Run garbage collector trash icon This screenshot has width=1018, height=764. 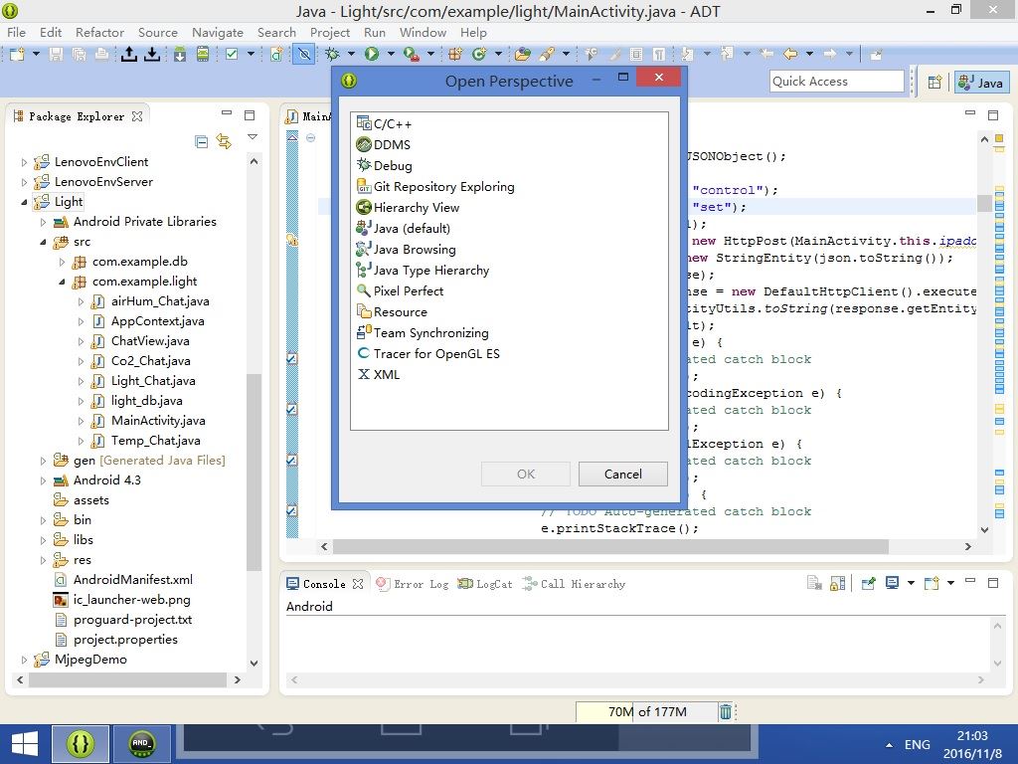(725, 712)
